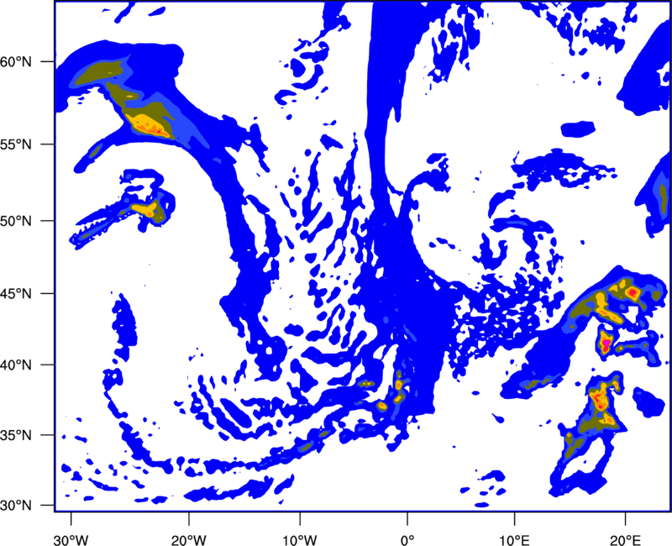Click the 40°N latitude label
The image size is (672, 546).
coord(16,365)
